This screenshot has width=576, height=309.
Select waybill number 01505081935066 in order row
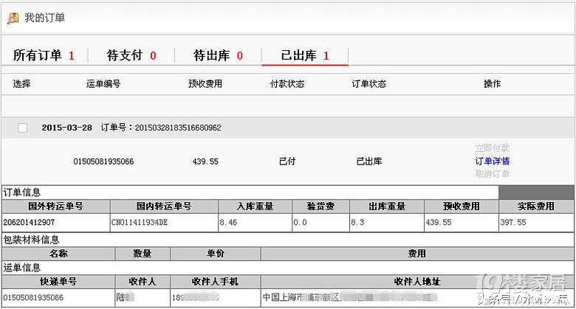[103, 162]
